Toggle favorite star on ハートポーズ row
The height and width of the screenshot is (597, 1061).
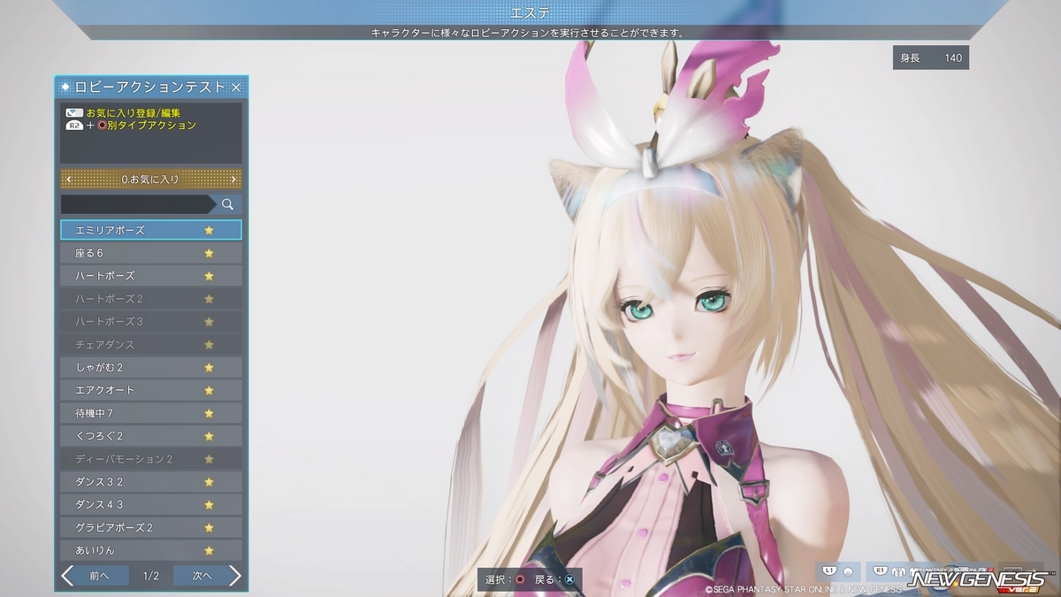pos(210,276)
